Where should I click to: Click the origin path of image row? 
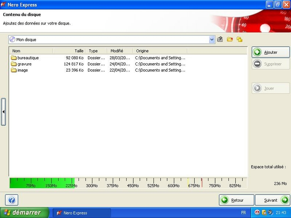[160, 70]
